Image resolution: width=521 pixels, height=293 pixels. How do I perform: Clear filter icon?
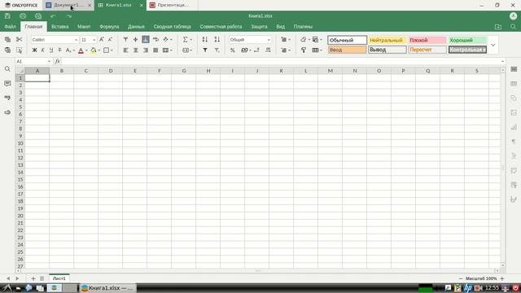pos(217,50)
